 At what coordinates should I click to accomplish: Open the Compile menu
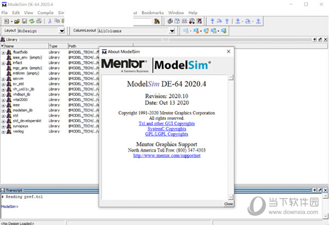pyautogui.click(x=46, y=13)
